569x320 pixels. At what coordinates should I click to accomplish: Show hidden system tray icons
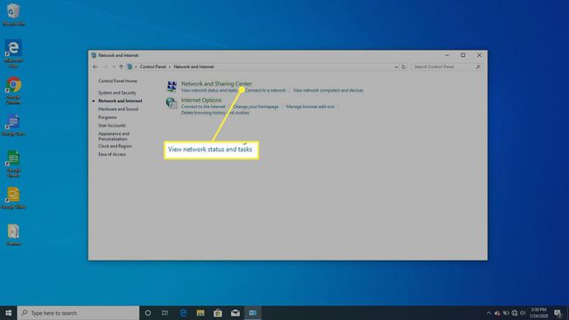tap(488, 313)
